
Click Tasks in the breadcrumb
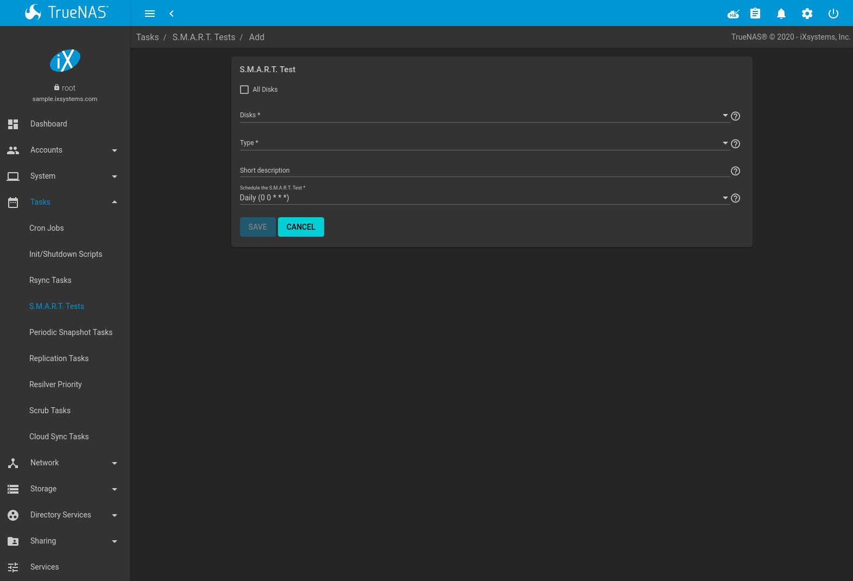point(148,37)
